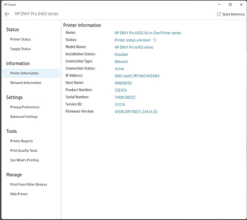Image resolution: width=247 pixels, height=220 pixels.
Task: Click the Printer Information page heading
Action: point(82,25)
